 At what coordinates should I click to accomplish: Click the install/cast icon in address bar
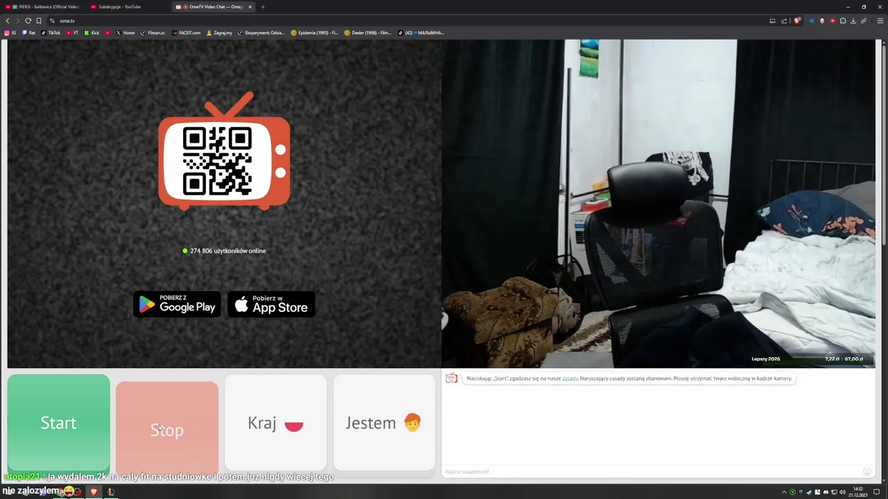pos(772,21)
